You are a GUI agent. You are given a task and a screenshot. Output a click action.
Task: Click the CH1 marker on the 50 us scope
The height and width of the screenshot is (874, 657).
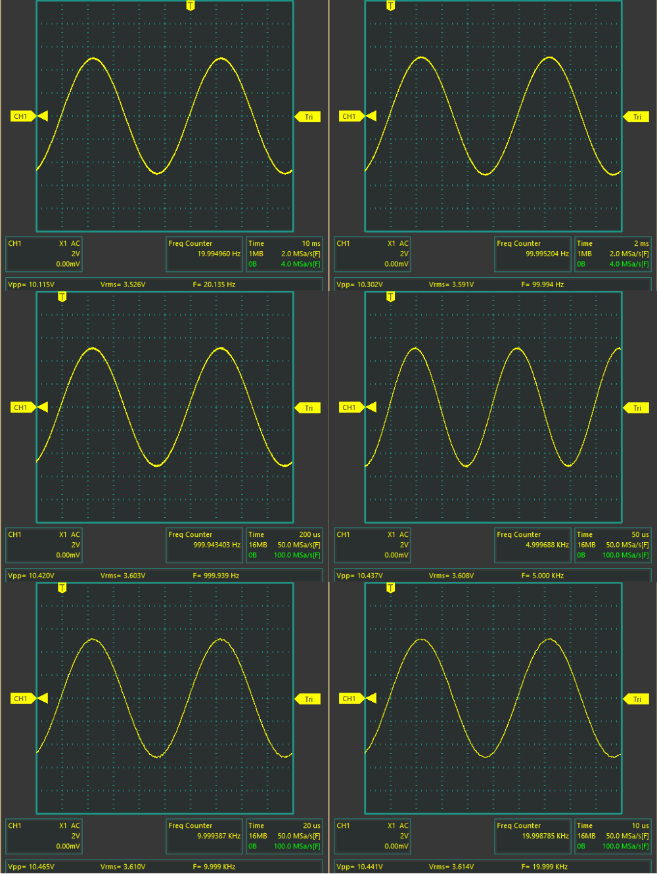click(x=350, y=407)
